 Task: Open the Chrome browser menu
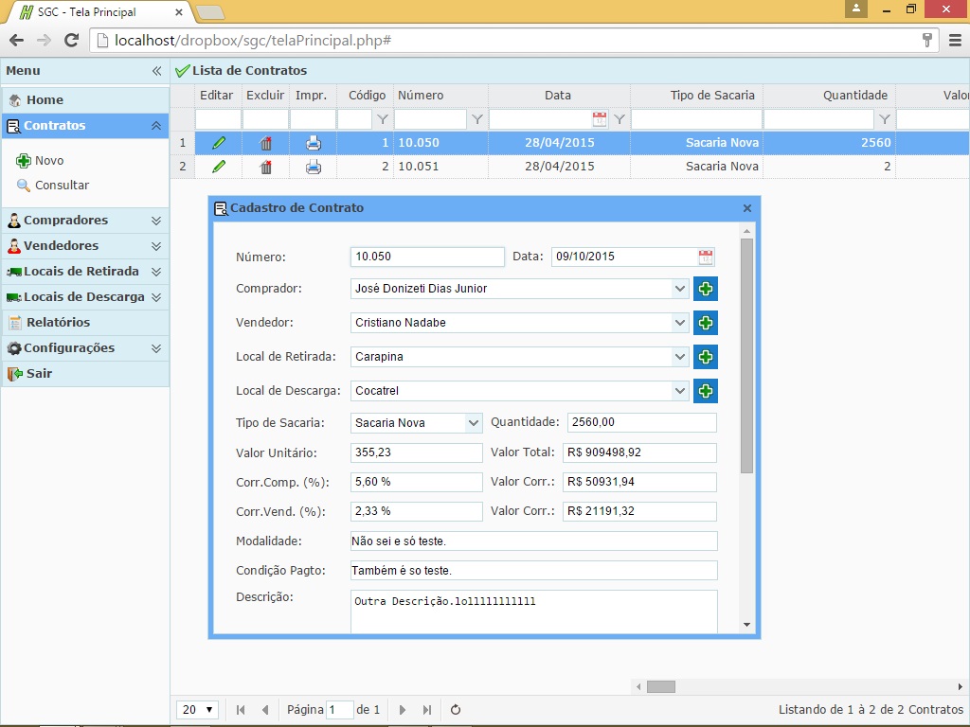pos(955,40)
